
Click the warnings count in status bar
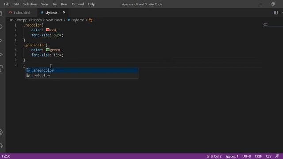(x=8, y=156)
